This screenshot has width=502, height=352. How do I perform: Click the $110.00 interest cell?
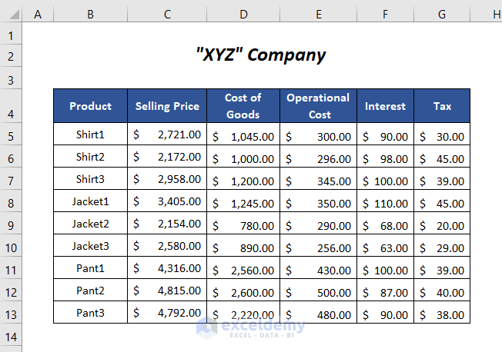click(x=385, y=202)
